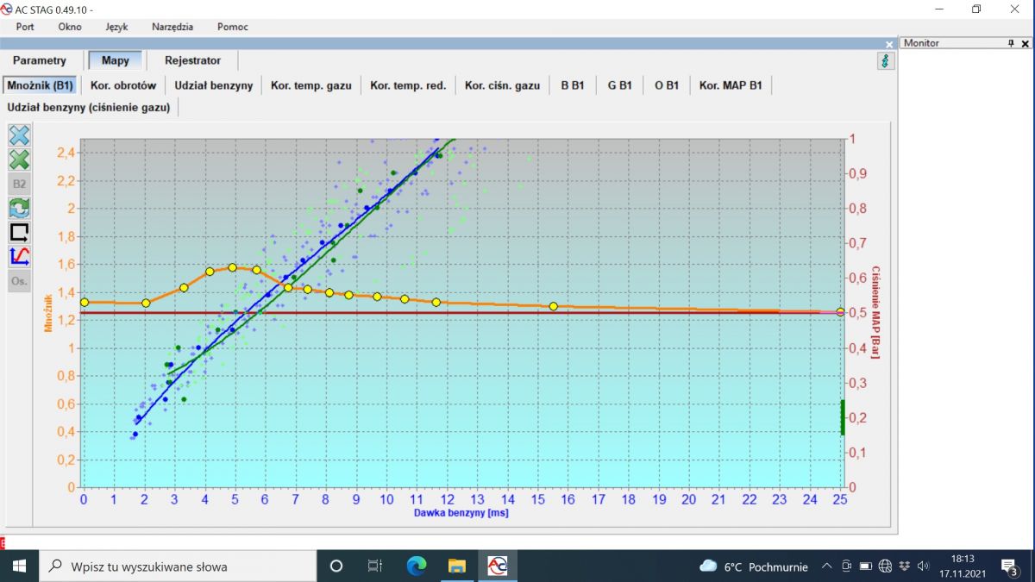Click the blue X clear-points icon
The width and height of the screenshot is (1035, 582).
pyautogui.click(x=19, y=135)
